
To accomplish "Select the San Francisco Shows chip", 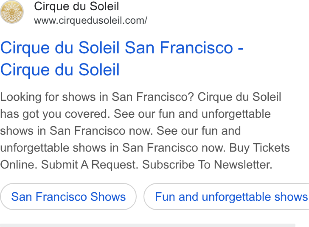I will click(x=68, y=197).
